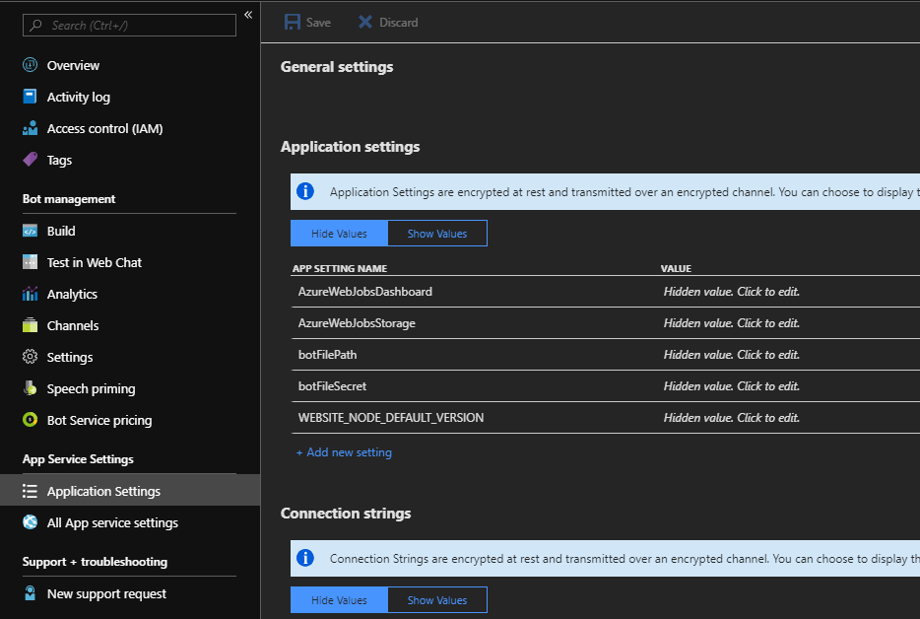Open the Build section
The width and height of the screenshot is (920, 619).
pyautogui.click(x=60, y=231)
